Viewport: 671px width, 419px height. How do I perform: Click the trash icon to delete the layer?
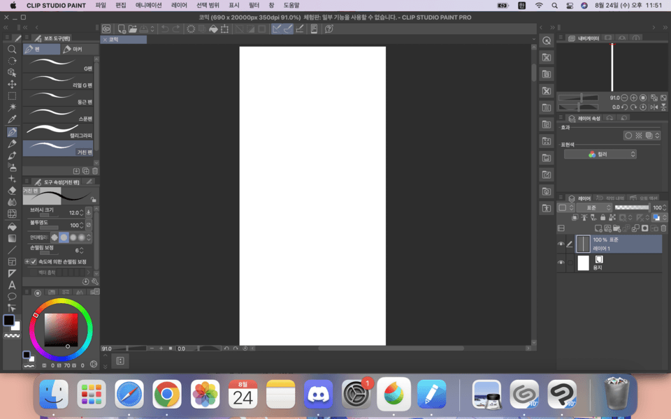click(662, 228)
